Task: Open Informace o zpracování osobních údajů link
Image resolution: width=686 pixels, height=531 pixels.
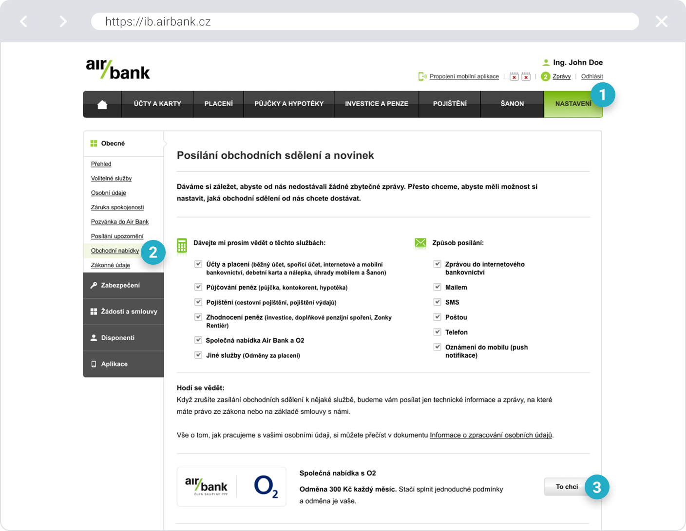Action: click(491, 435)
